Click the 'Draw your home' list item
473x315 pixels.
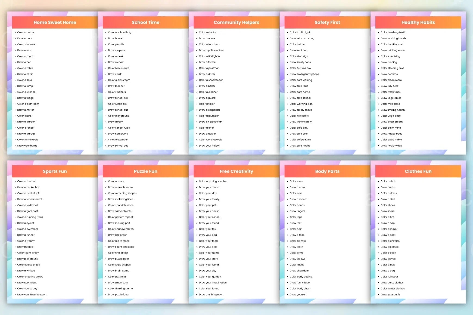pos(27,146)
